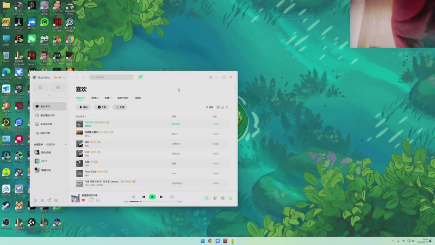Switch to the 歌单 4 tab

pyautogui.click(x=95, y=98)
